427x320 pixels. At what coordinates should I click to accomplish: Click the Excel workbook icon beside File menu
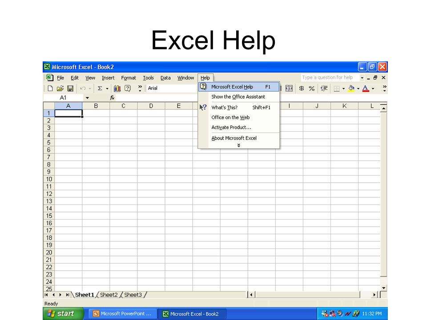[49, 77]
